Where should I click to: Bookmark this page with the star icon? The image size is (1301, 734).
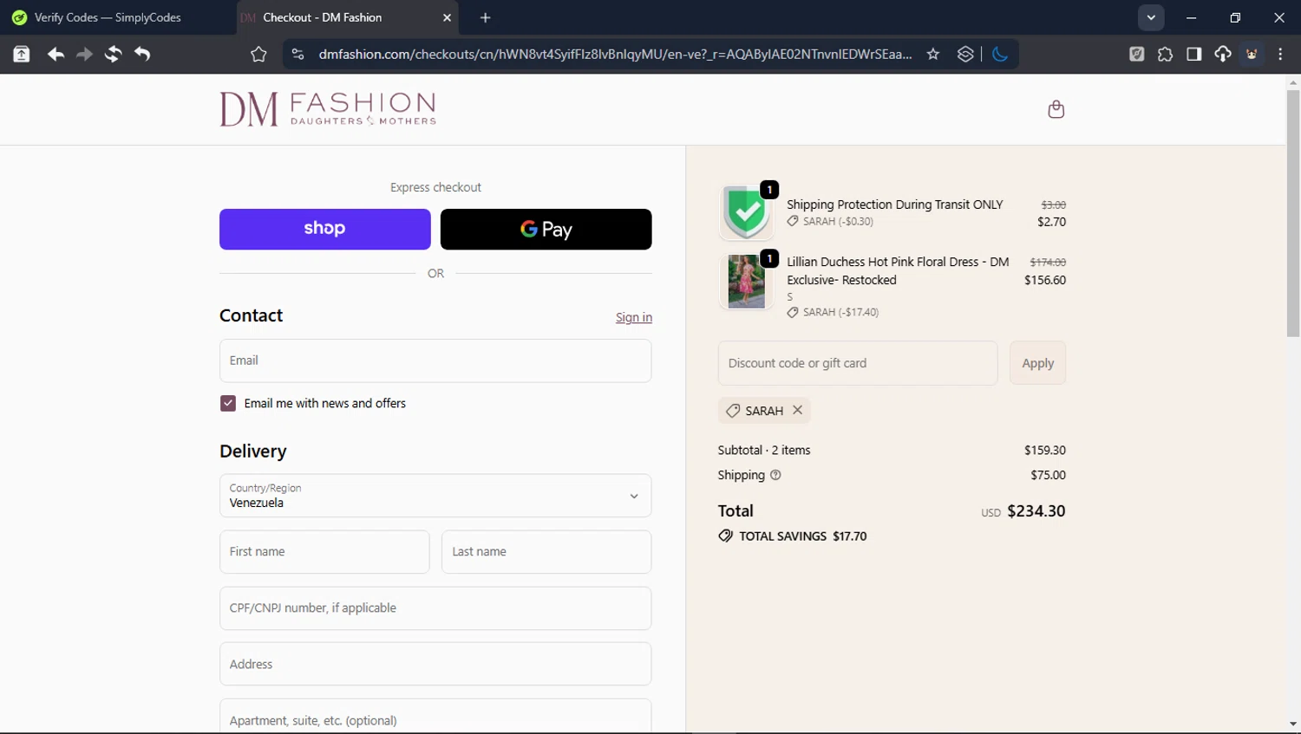point(933,54)
